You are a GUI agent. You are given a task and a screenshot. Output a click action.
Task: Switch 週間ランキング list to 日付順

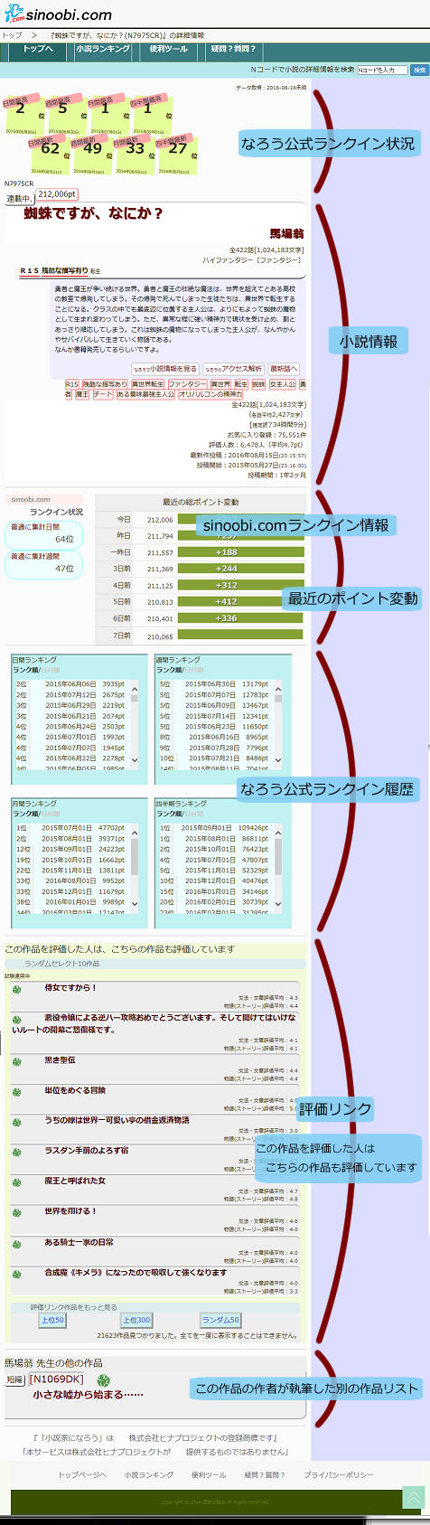[x=195, y=670]
